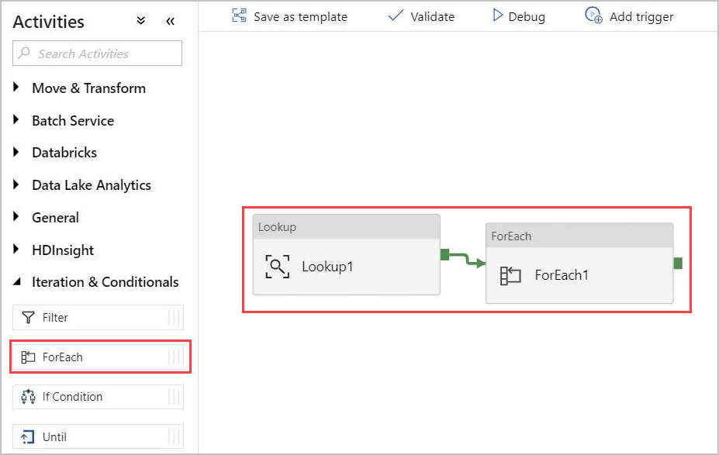Click the Batch Service category label
719x455 pixels.
tap(73, 120)
